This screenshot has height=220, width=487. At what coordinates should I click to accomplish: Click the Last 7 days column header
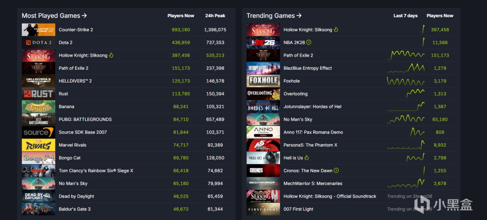[406, 16]
